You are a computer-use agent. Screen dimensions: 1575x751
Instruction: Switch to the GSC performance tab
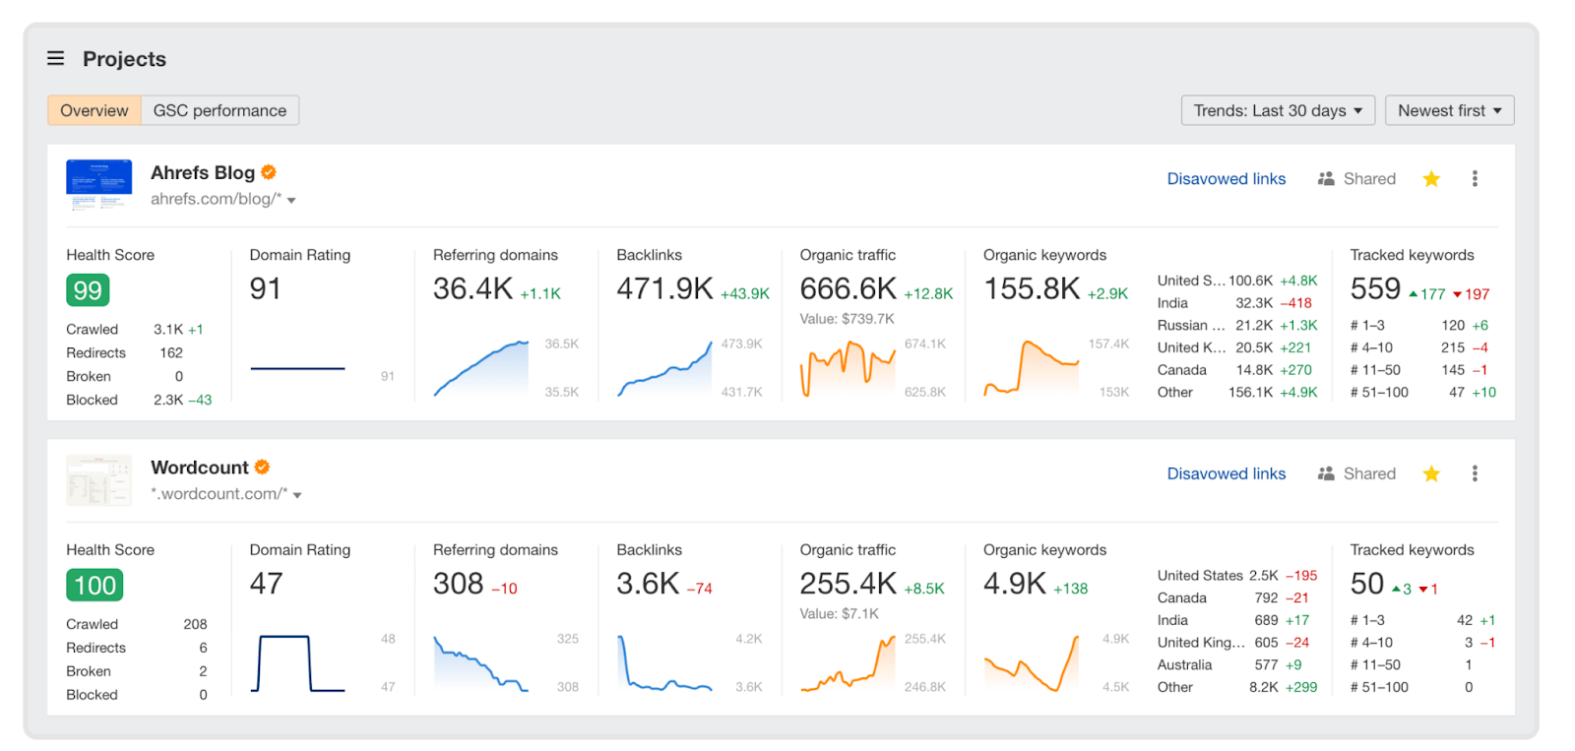pyautogui.click(x=220, y=110)
